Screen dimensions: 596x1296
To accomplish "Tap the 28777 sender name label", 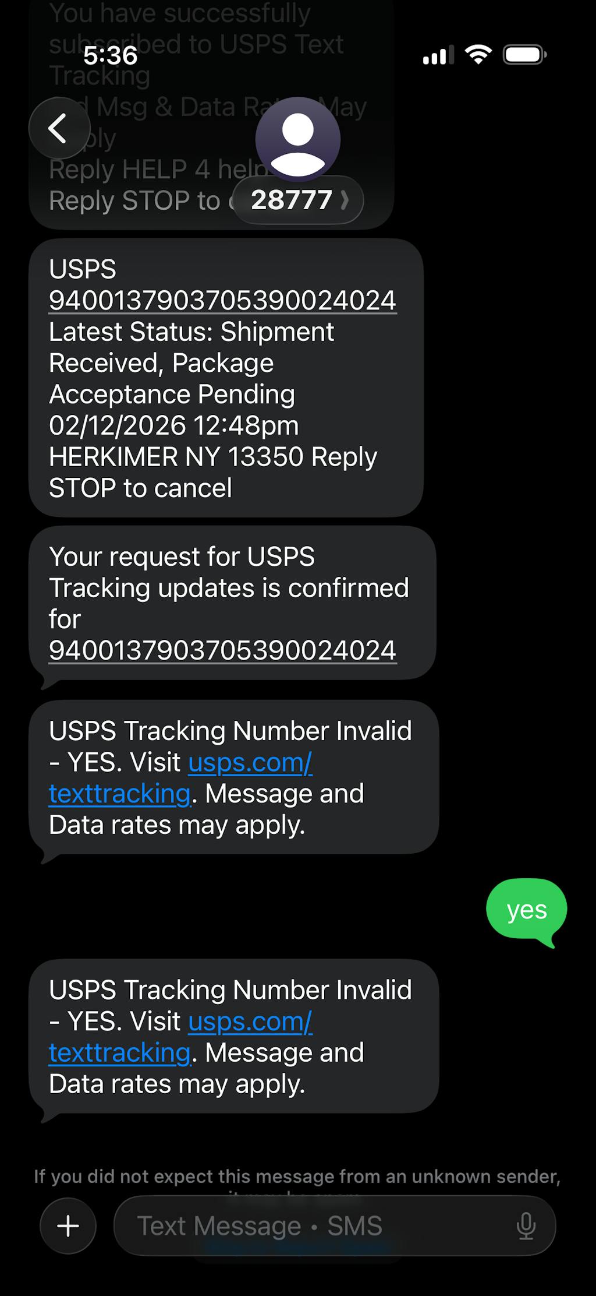I will coord(291,200).
